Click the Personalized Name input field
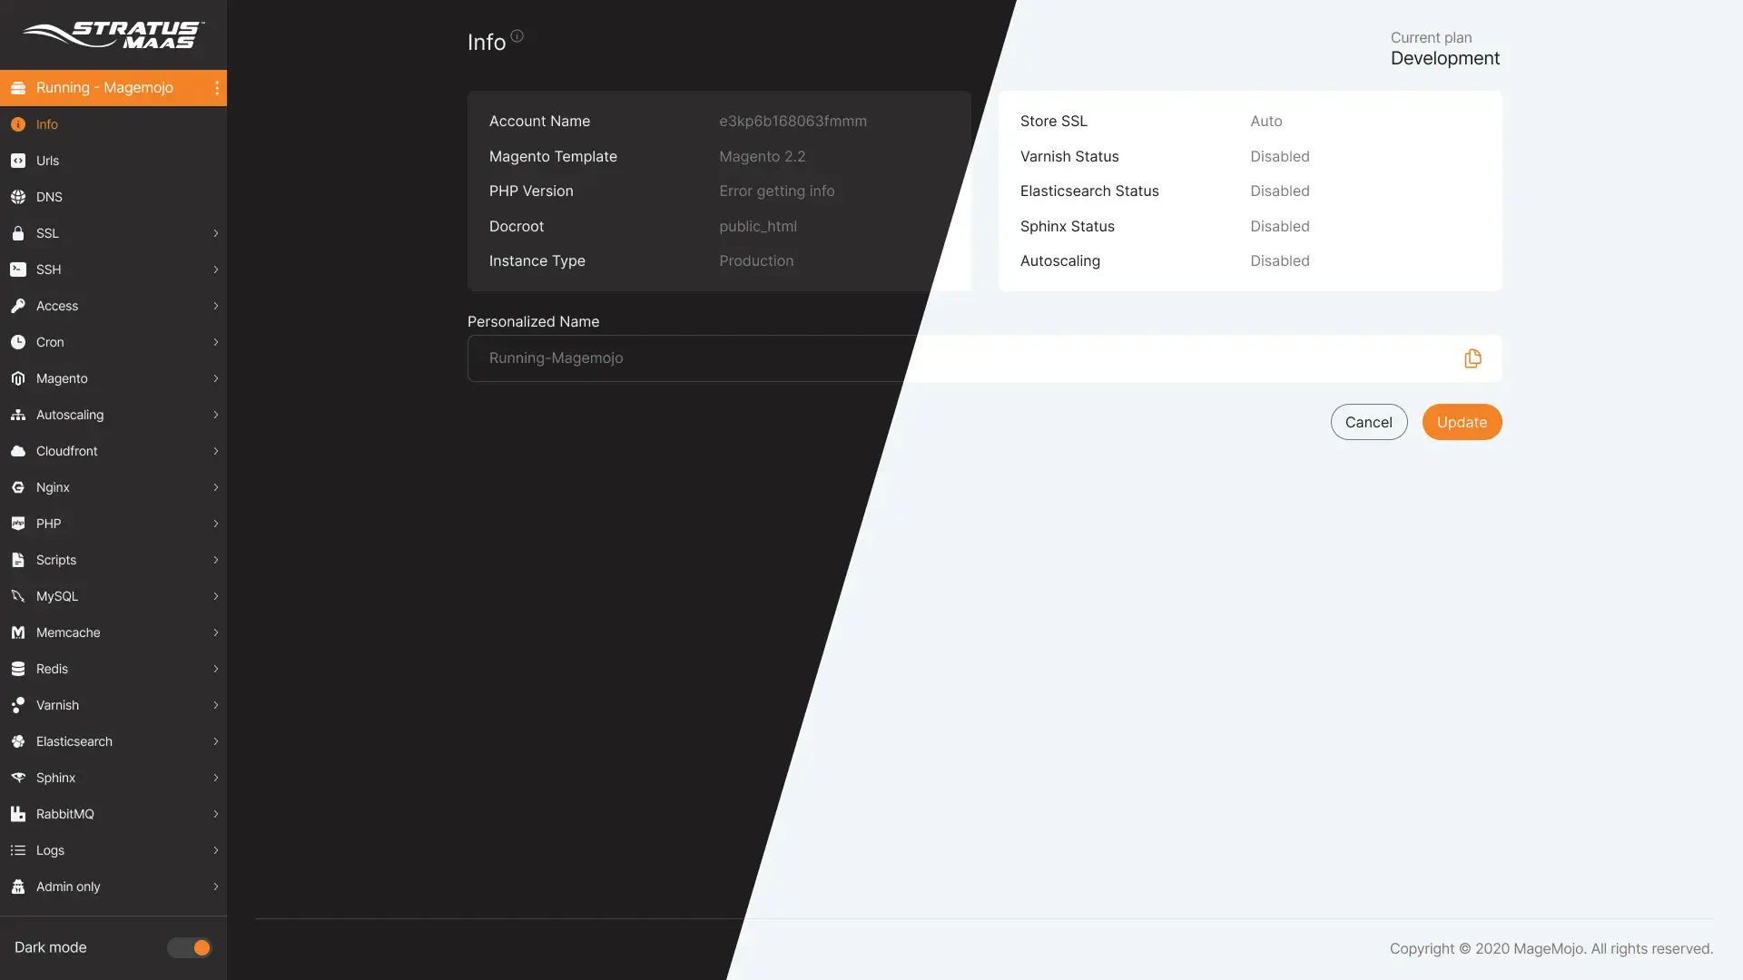Screen dimensions: 1743x980 tap(984, 358)
